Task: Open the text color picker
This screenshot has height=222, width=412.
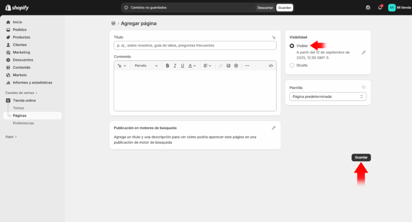Action: pos(192,65)
